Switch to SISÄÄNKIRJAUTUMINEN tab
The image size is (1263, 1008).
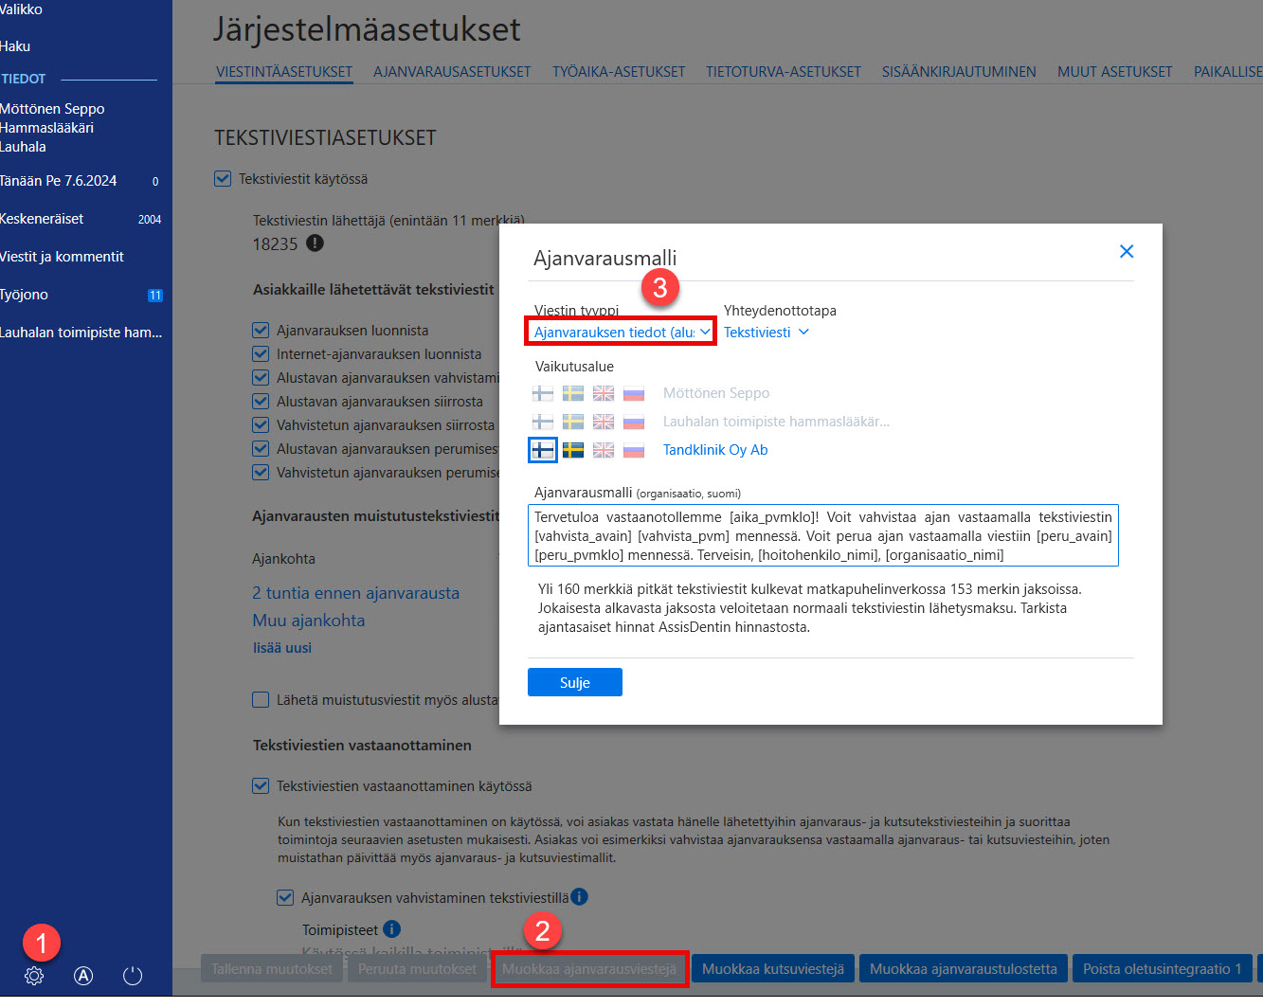[x=959, y=71]
